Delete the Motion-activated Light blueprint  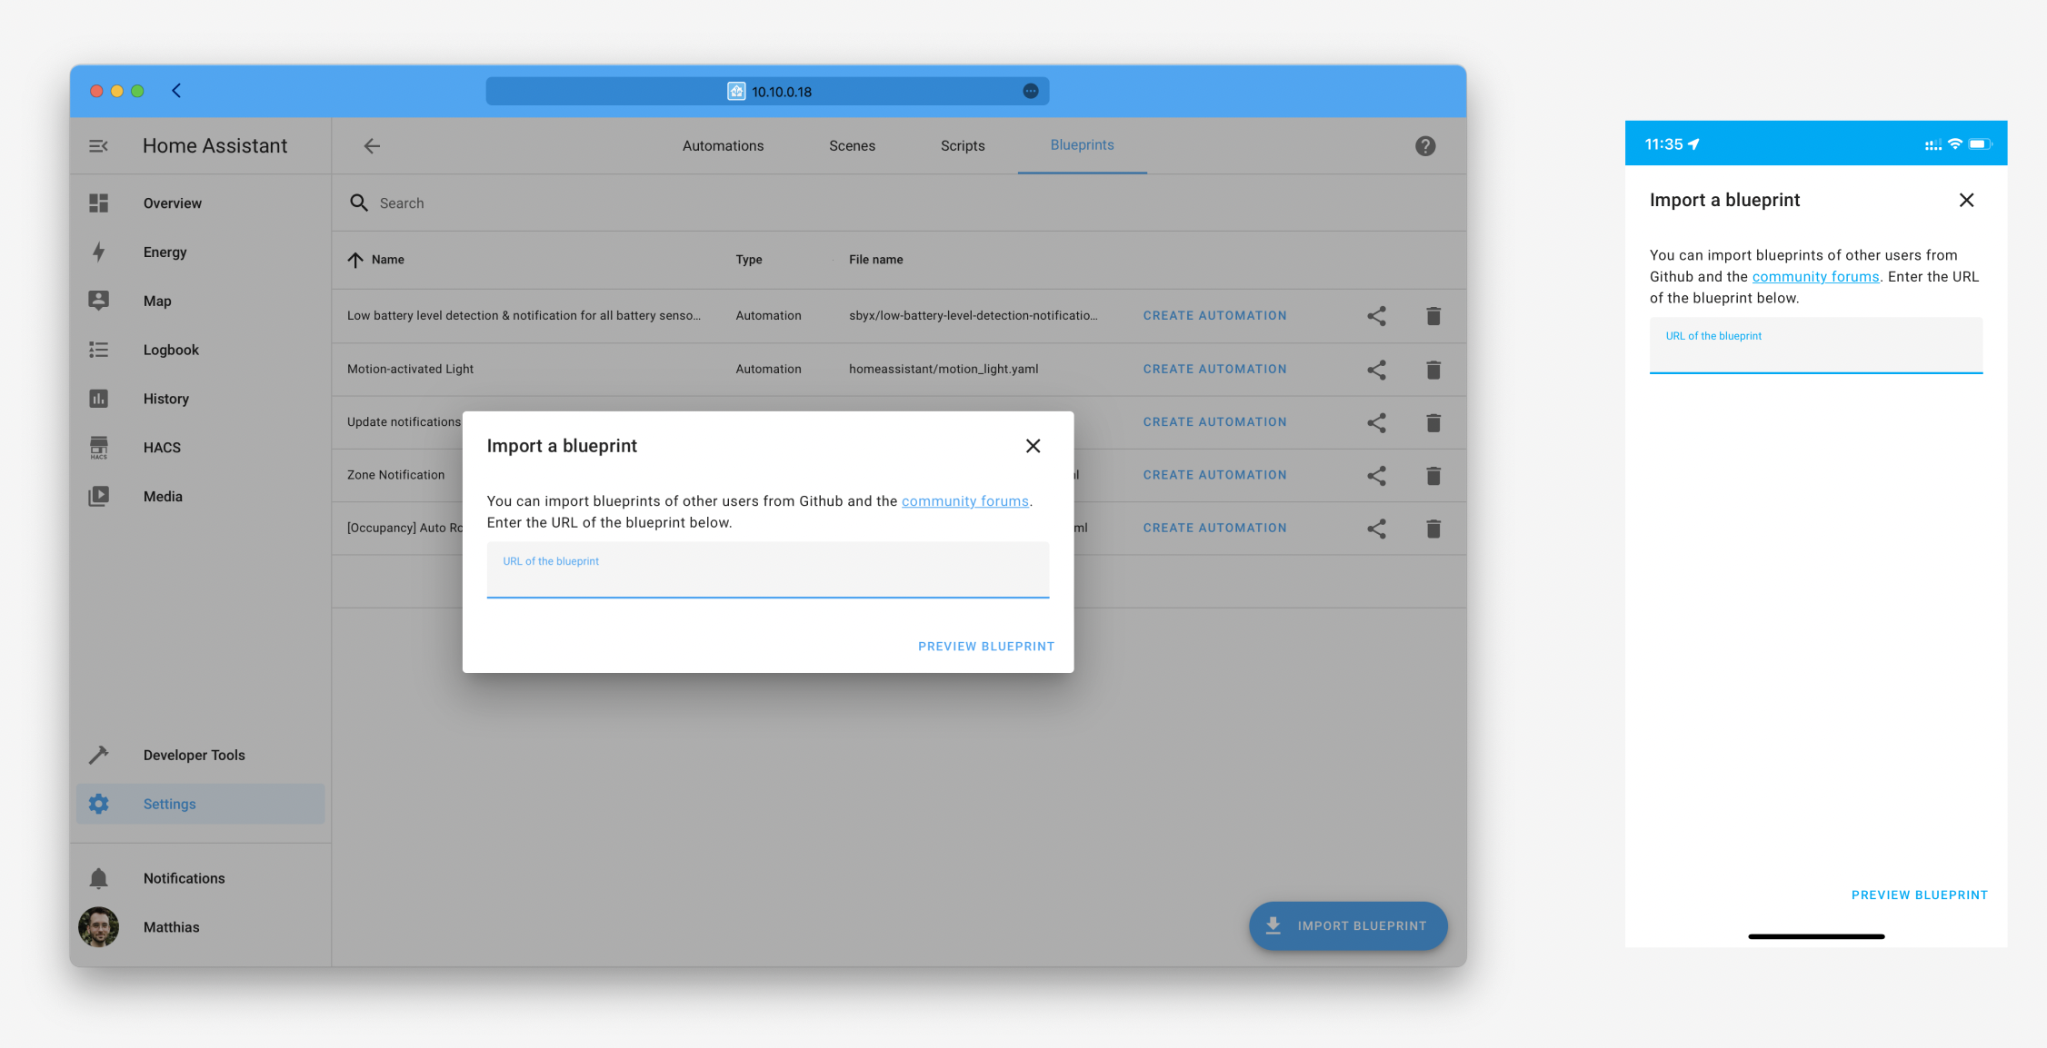tap(1433, 370)
